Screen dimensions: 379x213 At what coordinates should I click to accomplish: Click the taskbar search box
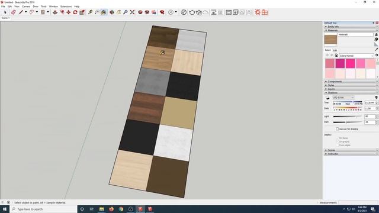click(x=43, y=209)
